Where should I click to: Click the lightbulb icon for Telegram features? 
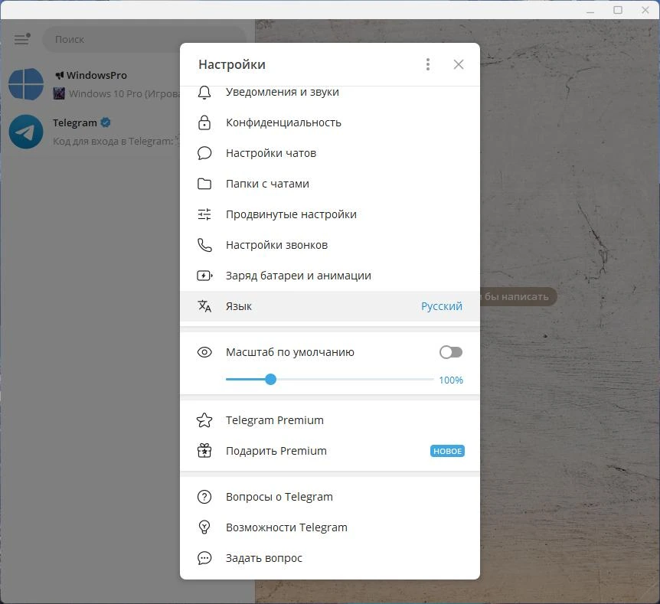(x=204, y=527)
